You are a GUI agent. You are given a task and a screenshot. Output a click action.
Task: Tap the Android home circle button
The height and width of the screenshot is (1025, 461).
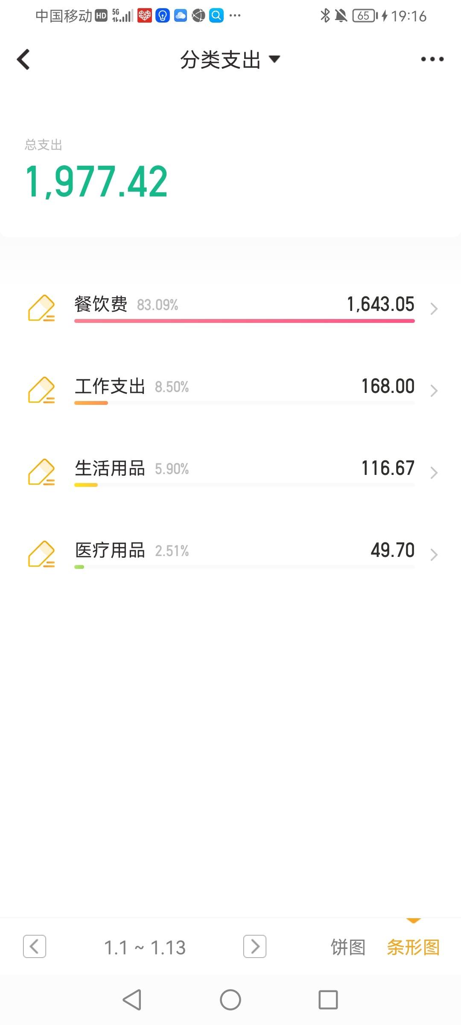[230, 1000]
